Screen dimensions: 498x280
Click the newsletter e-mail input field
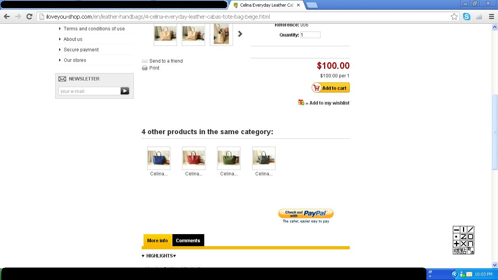pos(89,91)
